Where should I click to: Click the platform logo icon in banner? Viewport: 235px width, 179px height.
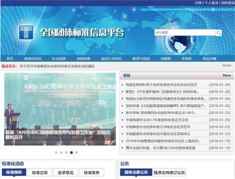pos(26,32)
